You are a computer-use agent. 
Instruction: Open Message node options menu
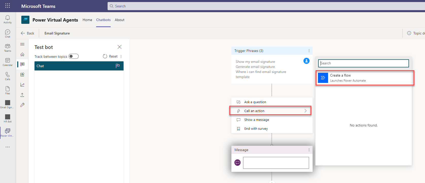click(x=309, y=150)
